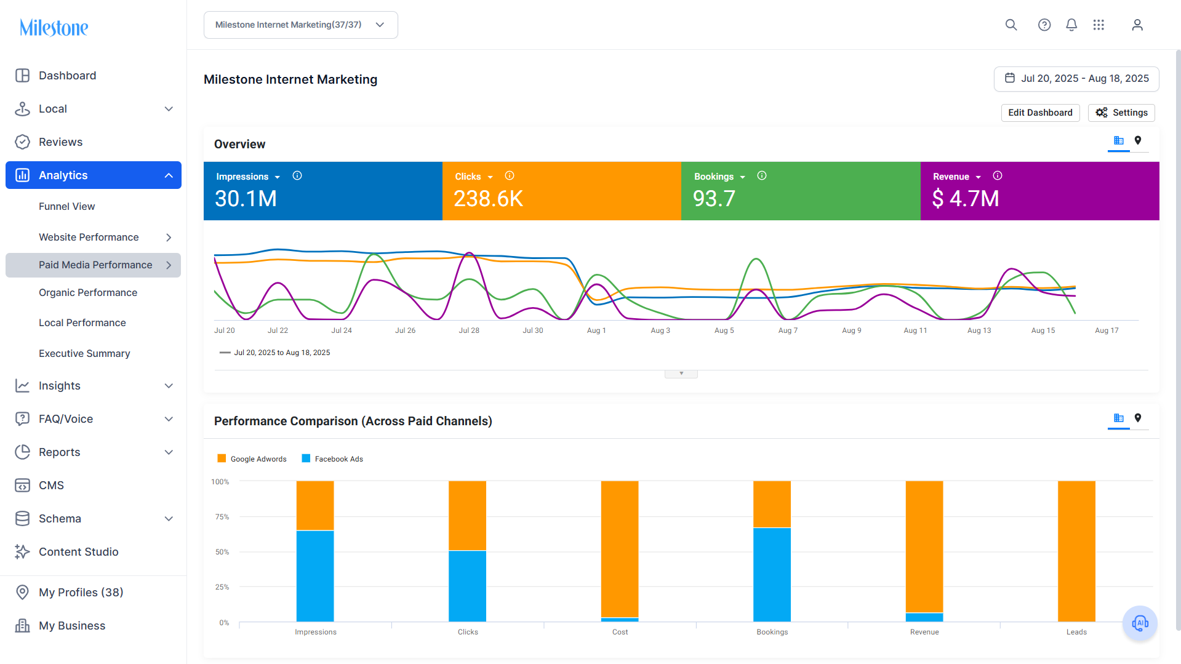Open the user account profile icon
This screenshot has height=664, width=1181.
[1137, 25]
